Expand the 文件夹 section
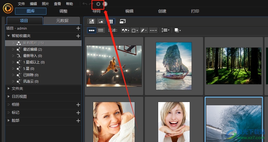 9,88
